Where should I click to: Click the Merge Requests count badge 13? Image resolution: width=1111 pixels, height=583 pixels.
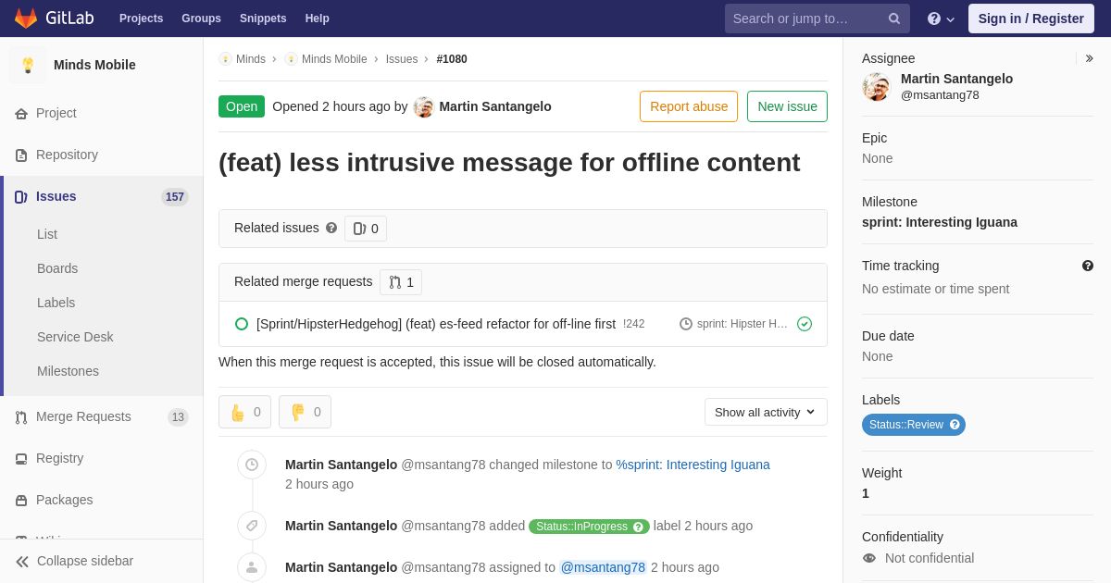[x=178, y=417]
